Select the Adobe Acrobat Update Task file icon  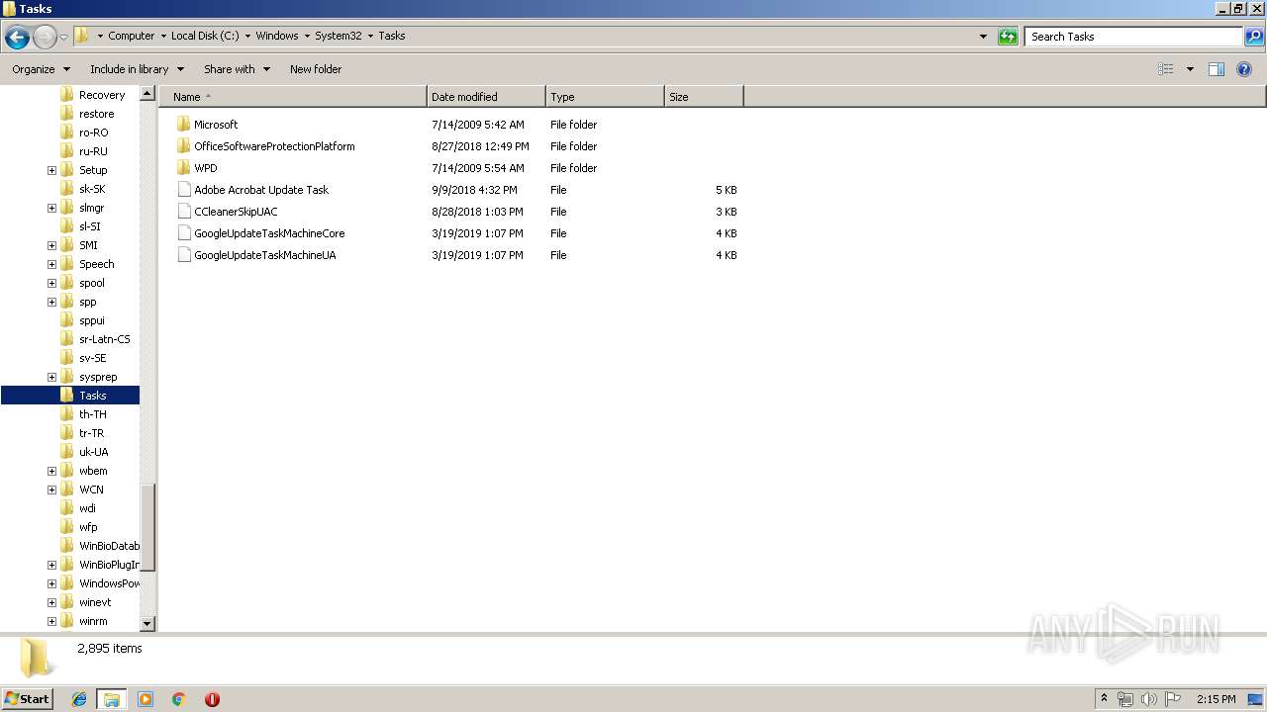pyautogui.click(x=183, y=190)
